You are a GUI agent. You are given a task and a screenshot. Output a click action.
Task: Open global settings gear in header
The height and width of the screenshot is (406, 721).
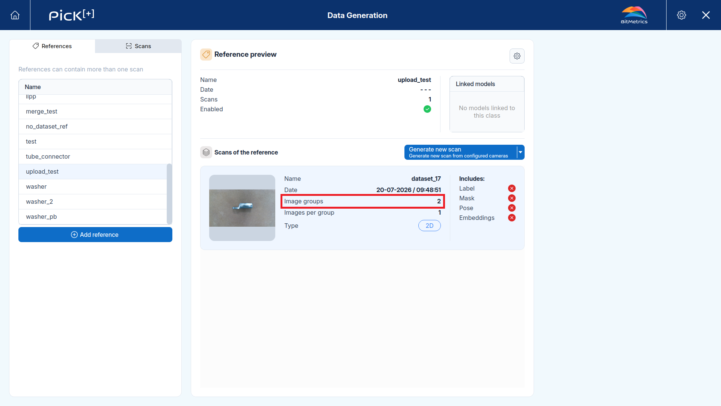681,15
